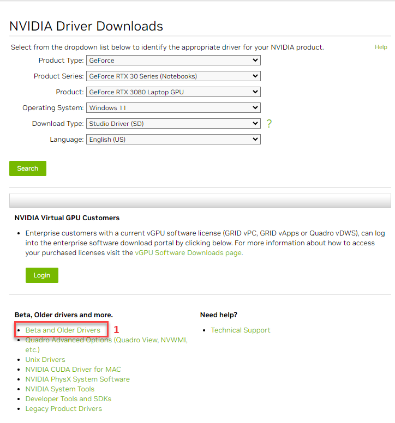395x423 pixels.
Task: Follow the vGPU Software Downloads page link
Action: [188, 253]
